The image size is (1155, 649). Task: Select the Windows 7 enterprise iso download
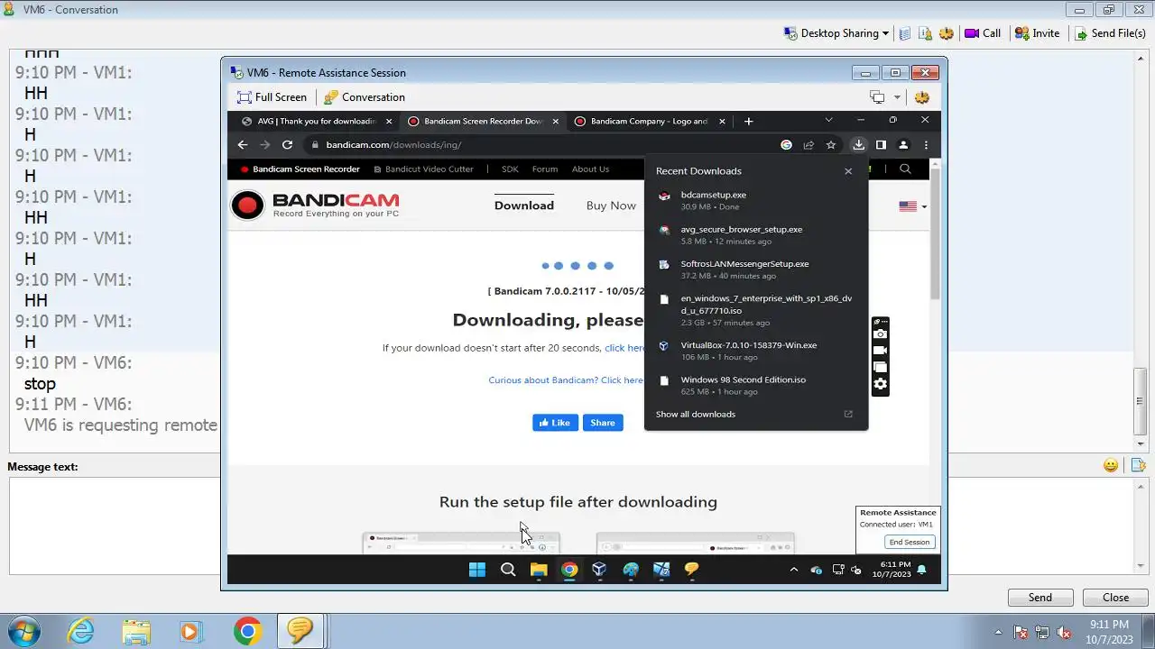755,309
